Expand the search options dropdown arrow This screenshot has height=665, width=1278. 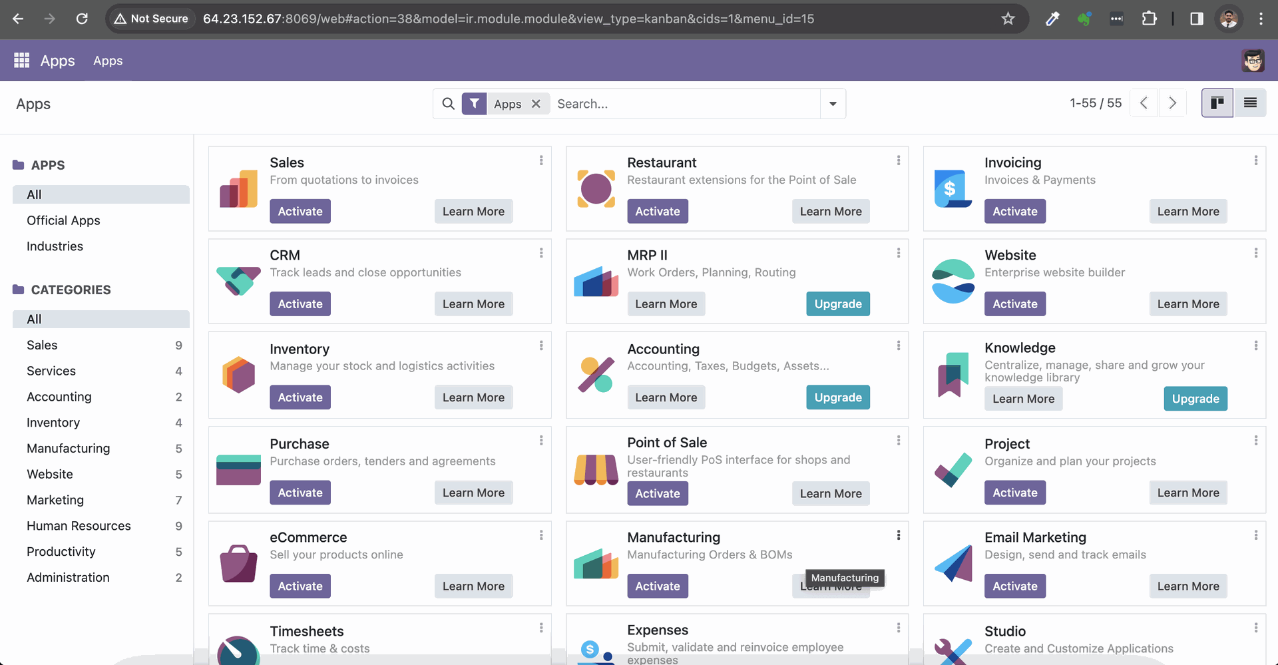click(833, 104)
